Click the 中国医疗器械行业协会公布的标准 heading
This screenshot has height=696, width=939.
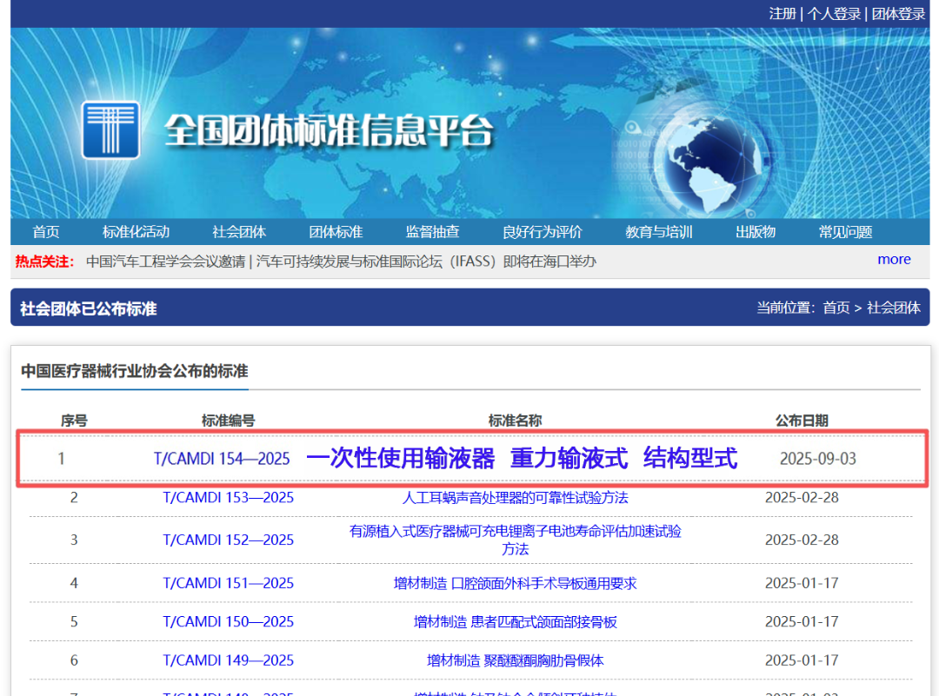[x=135, y=371]
